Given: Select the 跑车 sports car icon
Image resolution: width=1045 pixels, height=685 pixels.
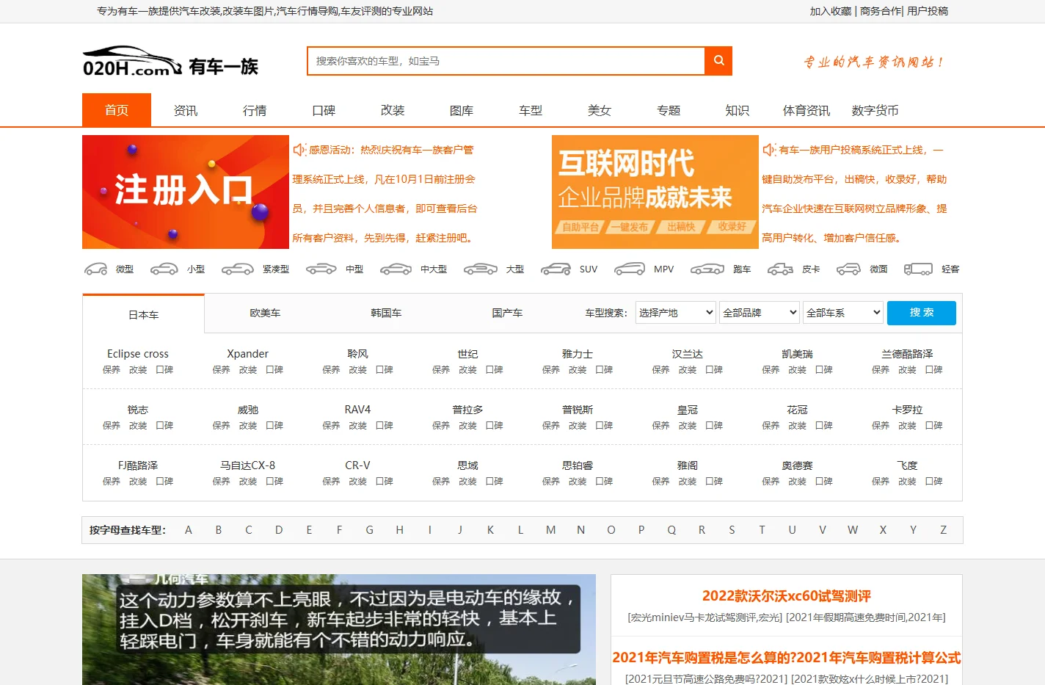Looking at the screenshot, I should click(707, 269).
